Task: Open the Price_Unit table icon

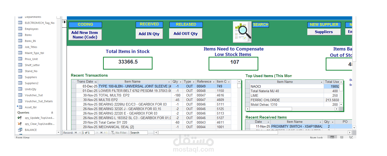Action: [x=20, y=59]
